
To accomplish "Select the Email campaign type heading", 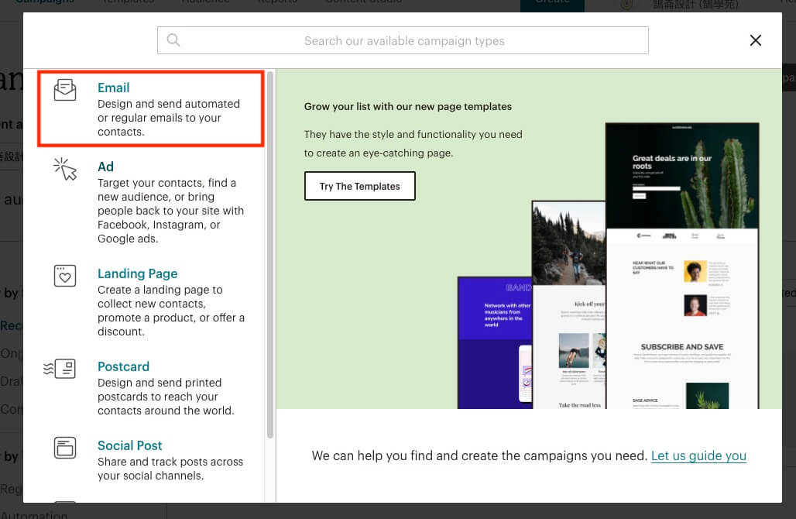I will [113, 88].
